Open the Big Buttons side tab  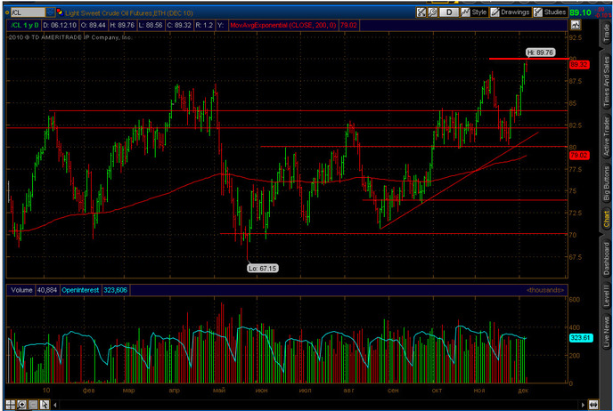click(606, 182)
